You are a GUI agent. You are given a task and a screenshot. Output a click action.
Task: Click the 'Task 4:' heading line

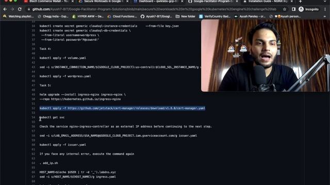point(45,49)
